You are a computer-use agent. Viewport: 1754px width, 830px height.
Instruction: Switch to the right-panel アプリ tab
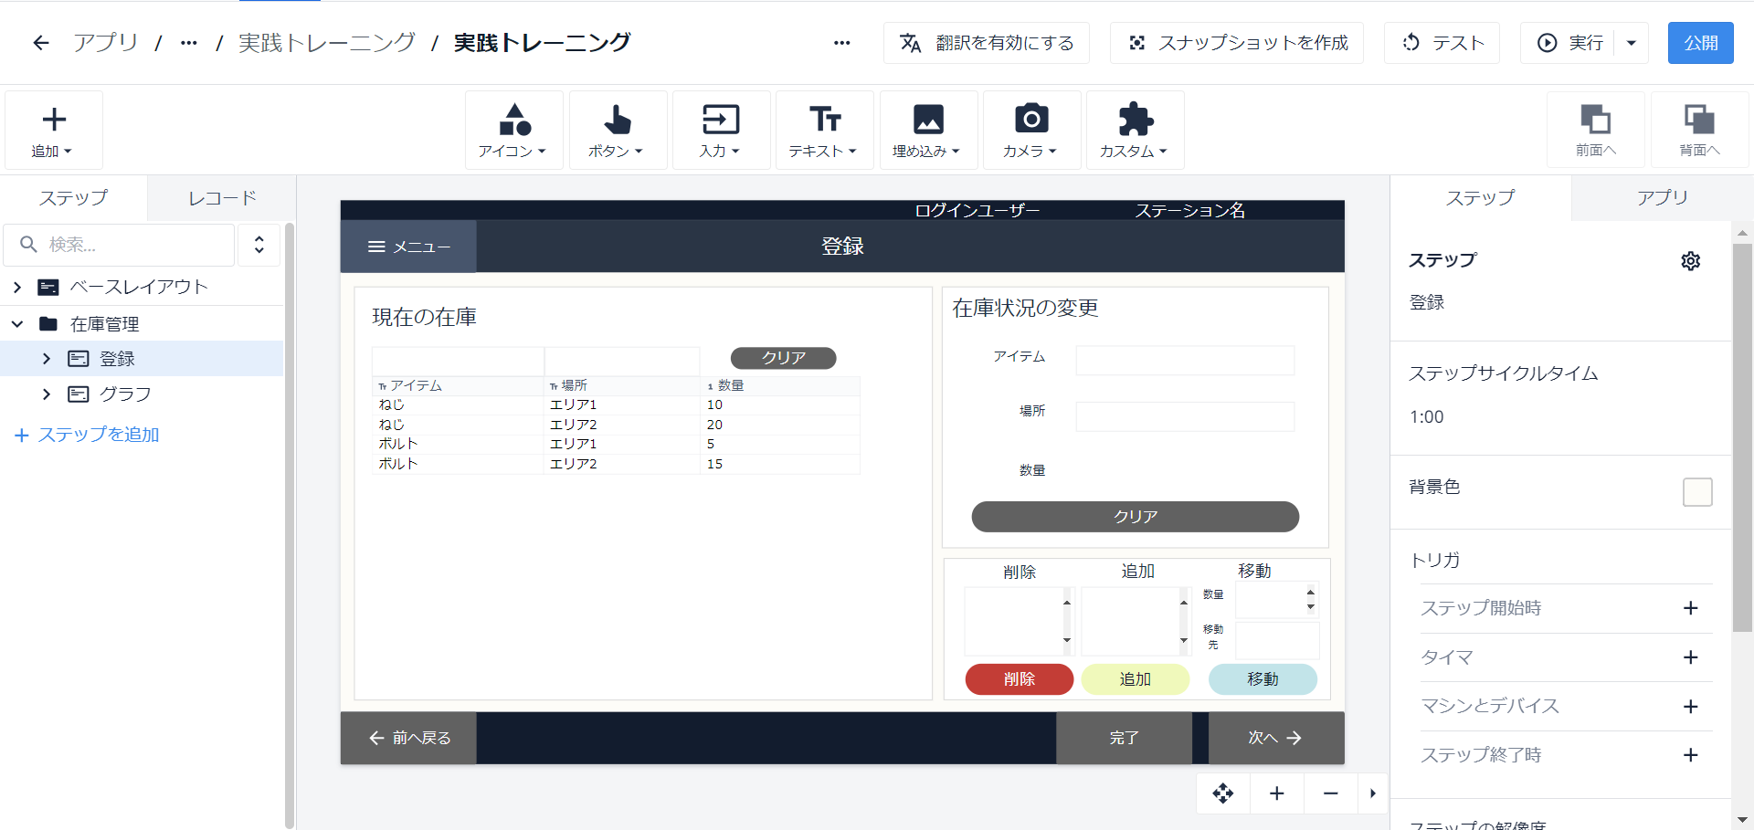[1662, 198]
